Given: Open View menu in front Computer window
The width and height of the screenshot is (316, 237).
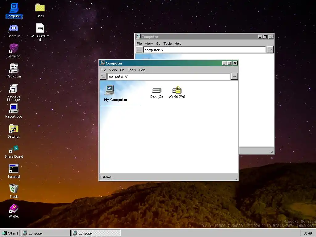Looking at the screenshot, I should (x=113, y=70).
